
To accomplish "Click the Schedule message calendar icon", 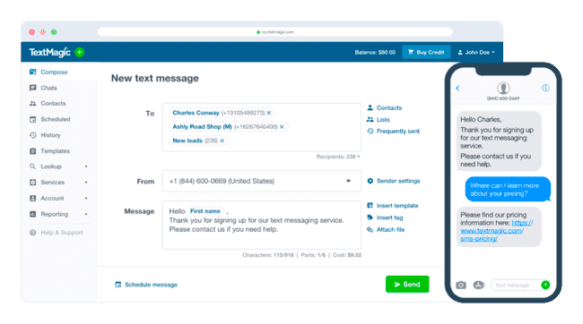I will (x=118, y=285).
